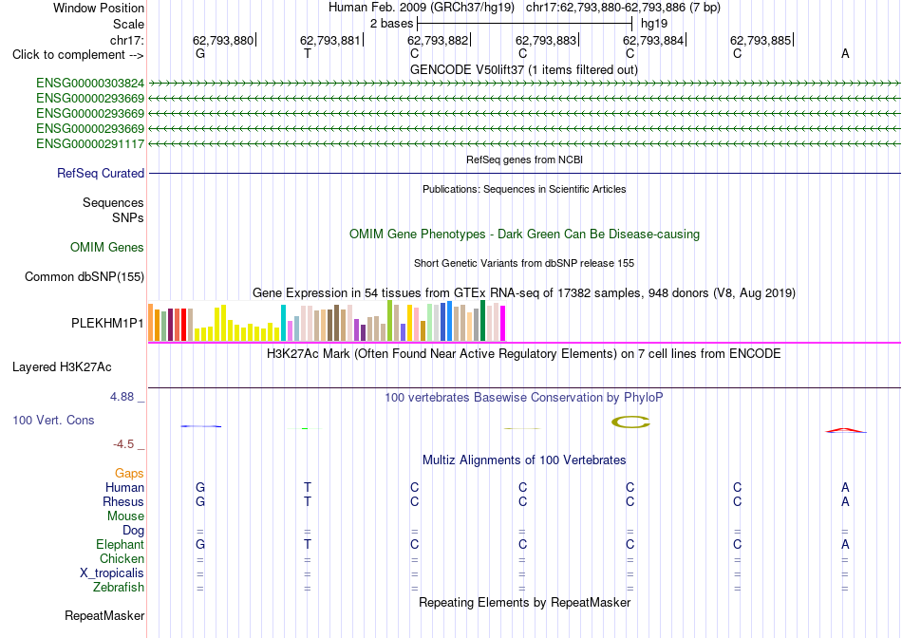Select the 'Zebrafish' alignment row label
Screen dimensions: 902x638
click(119, 588)
